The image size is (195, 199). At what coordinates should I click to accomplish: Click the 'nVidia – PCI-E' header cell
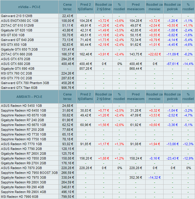point(29,7)
